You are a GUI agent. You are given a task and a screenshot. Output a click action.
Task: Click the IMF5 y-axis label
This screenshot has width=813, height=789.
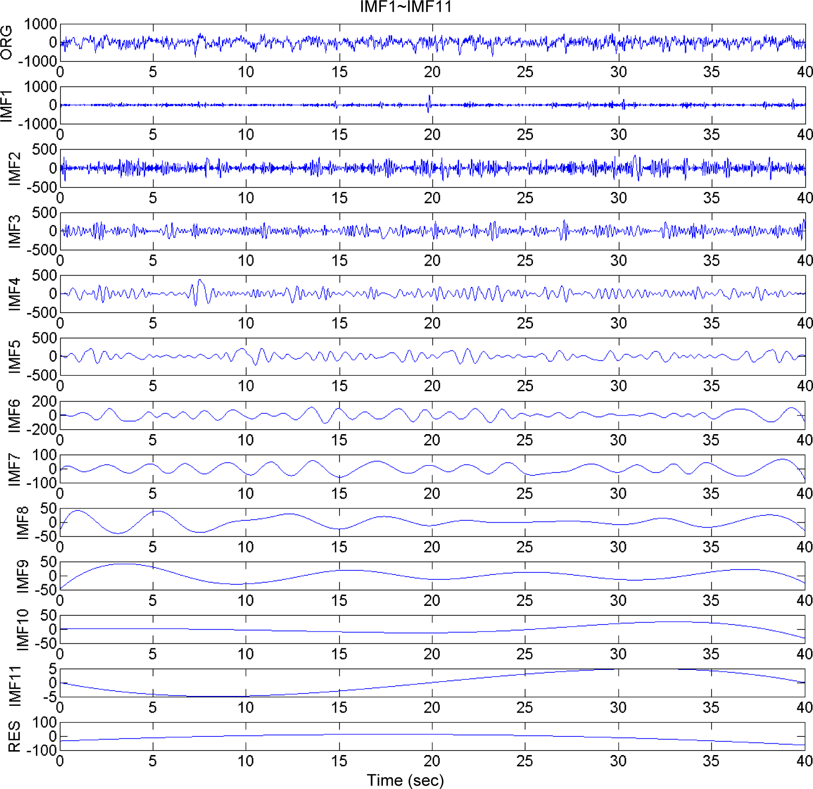tap(15, 356)
